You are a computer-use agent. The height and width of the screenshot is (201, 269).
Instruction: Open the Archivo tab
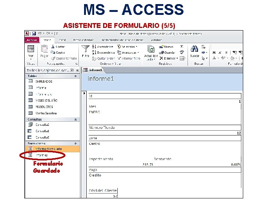[32, 40]
